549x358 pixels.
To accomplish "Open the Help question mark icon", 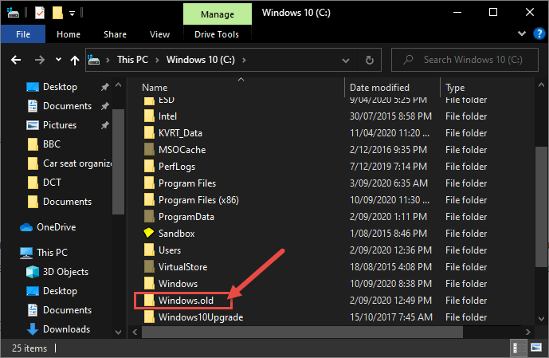I will click(x=539, y=34).
